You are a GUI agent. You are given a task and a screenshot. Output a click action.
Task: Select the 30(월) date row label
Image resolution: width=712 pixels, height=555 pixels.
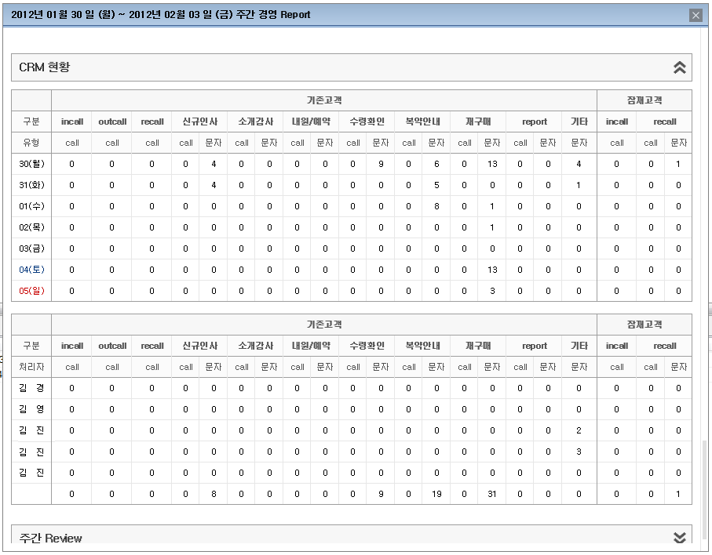31,164
